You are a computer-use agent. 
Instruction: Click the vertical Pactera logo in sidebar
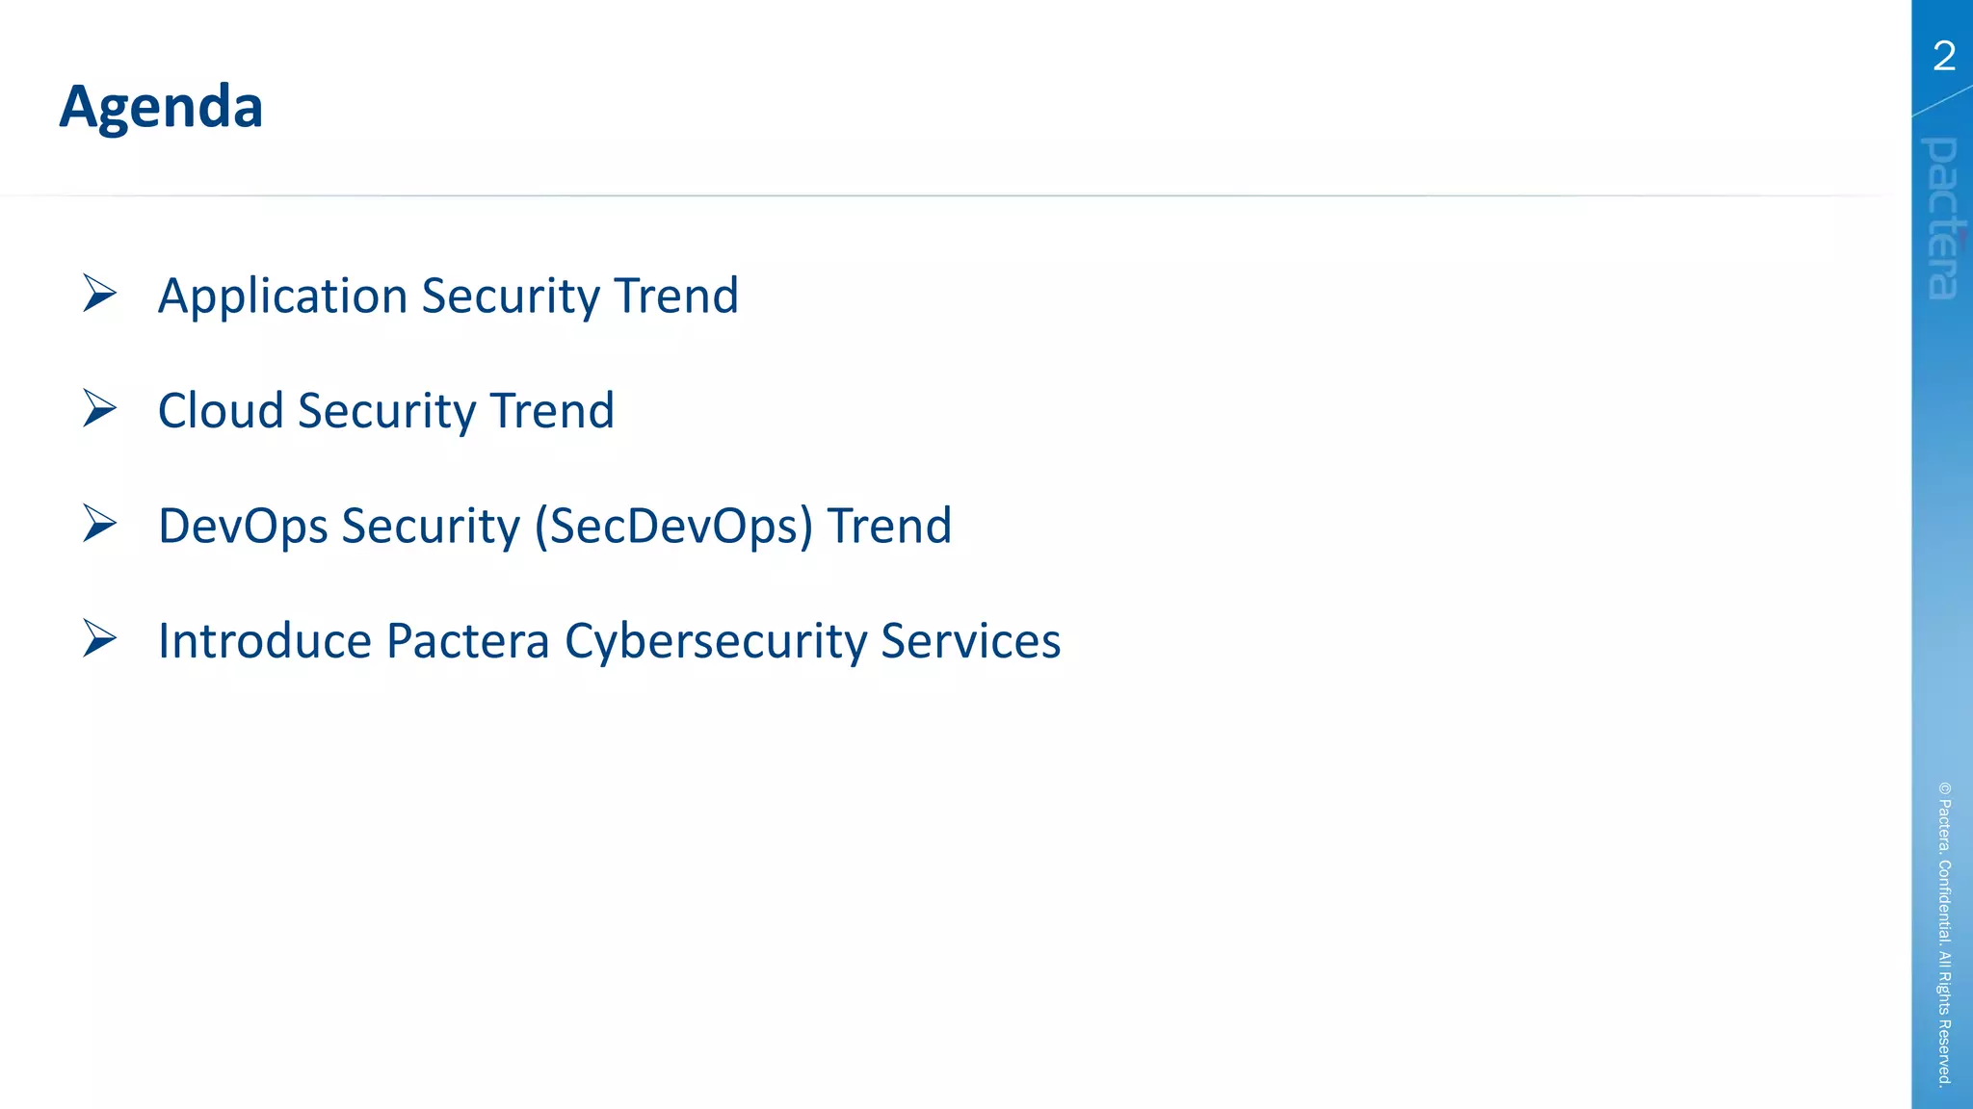coord(1942,219)
